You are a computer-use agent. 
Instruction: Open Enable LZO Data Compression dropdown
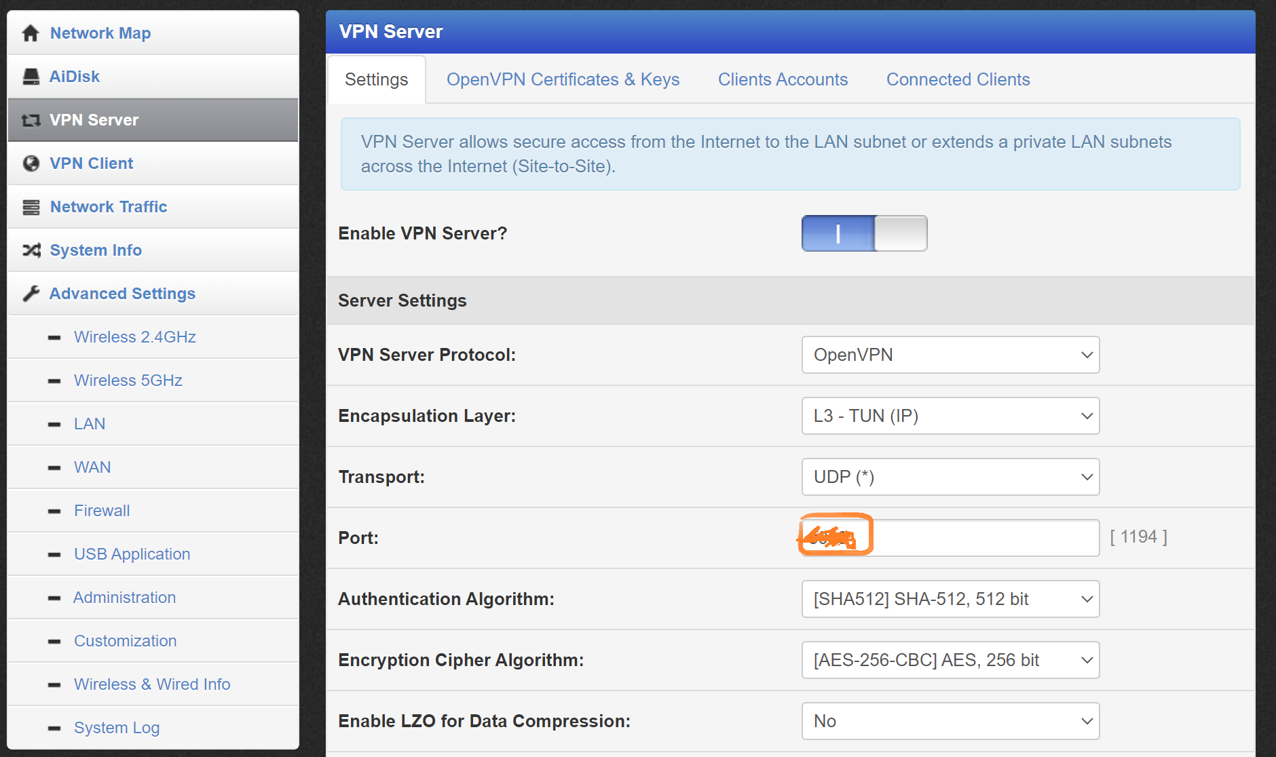[x=950, y=721]
